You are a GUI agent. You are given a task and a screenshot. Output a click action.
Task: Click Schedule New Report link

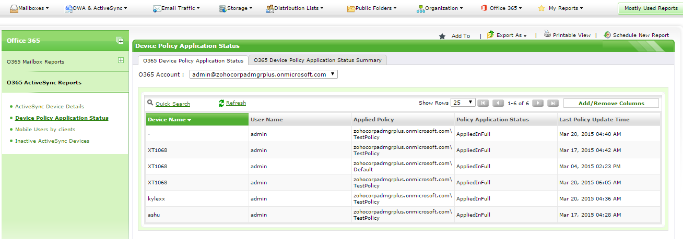point(641,35)
